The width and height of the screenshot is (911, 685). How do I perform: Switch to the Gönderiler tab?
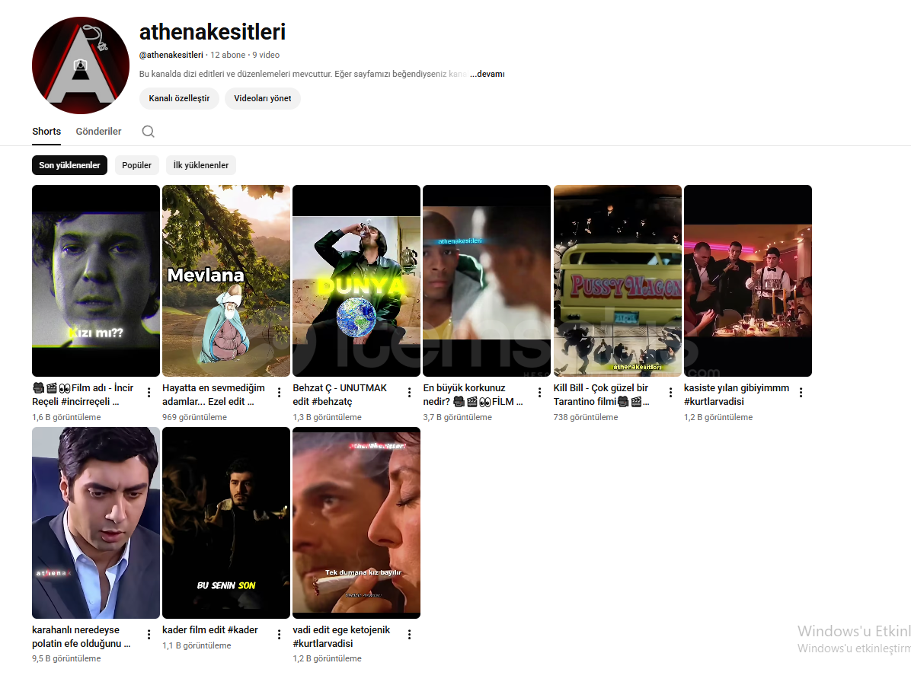pos(99,131)
